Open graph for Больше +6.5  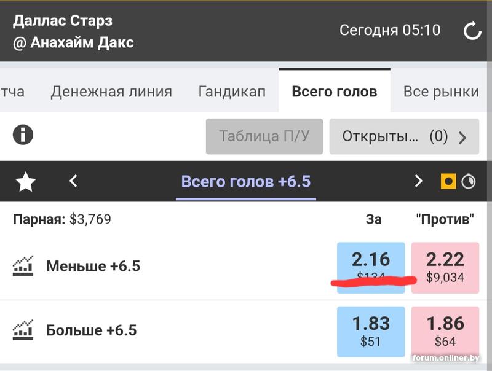click(23, 330)
